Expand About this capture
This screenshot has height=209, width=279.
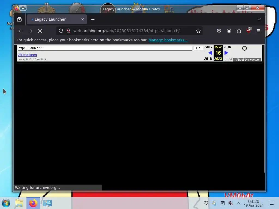(x=247, y=60)
